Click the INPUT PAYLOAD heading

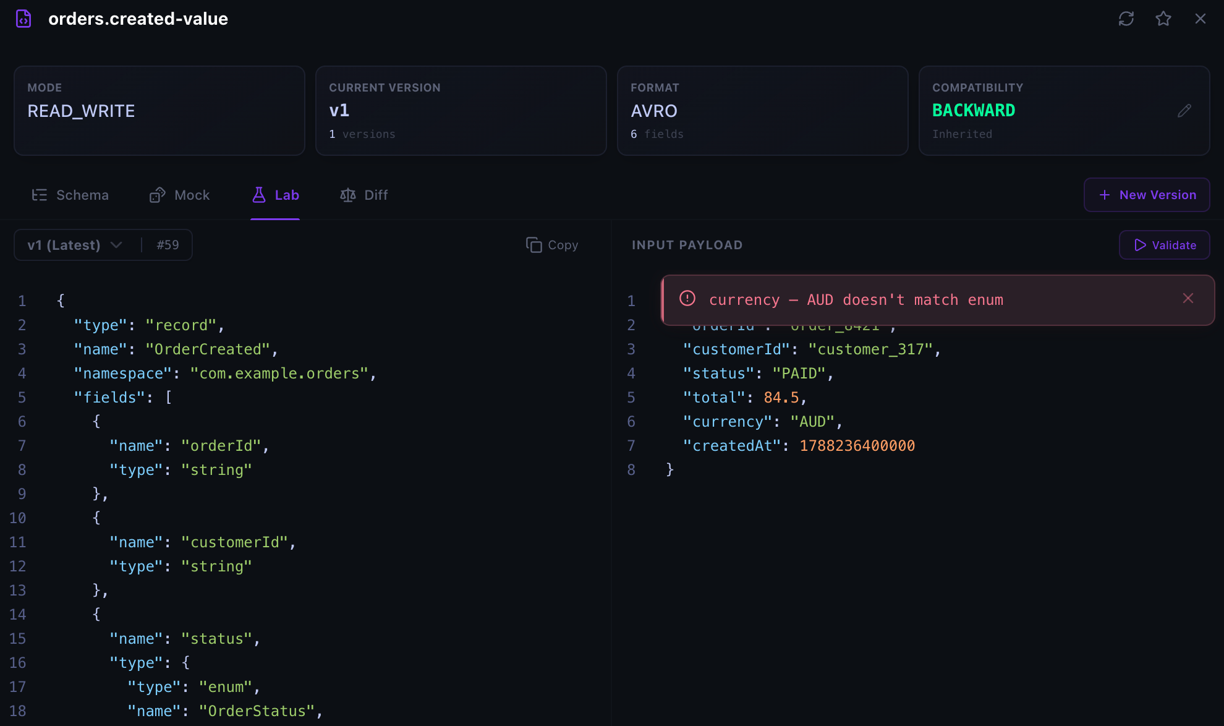687,245
